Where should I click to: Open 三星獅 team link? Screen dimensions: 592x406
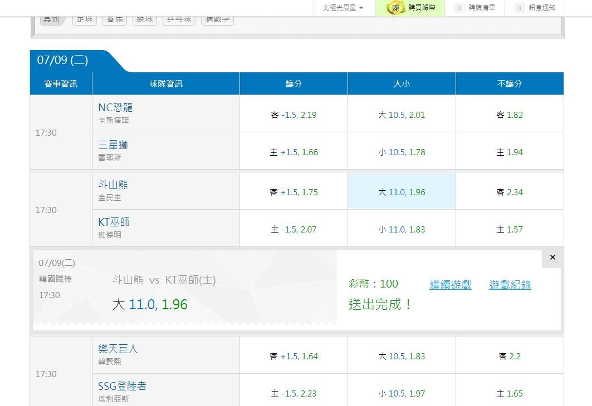[113, 145]
